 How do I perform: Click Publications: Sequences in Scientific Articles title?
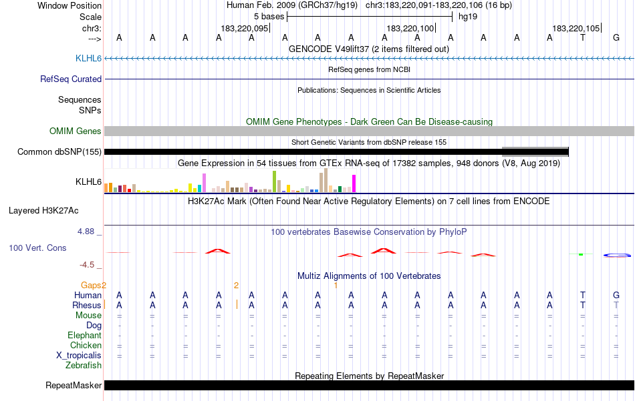tap(369, 90)
